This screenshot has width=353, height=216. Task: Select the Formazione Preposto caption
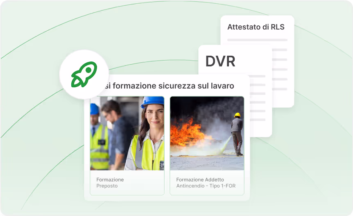(110, 183)
